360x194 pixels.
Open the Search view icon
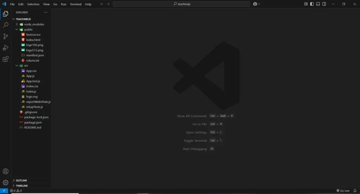click(6, 25)
